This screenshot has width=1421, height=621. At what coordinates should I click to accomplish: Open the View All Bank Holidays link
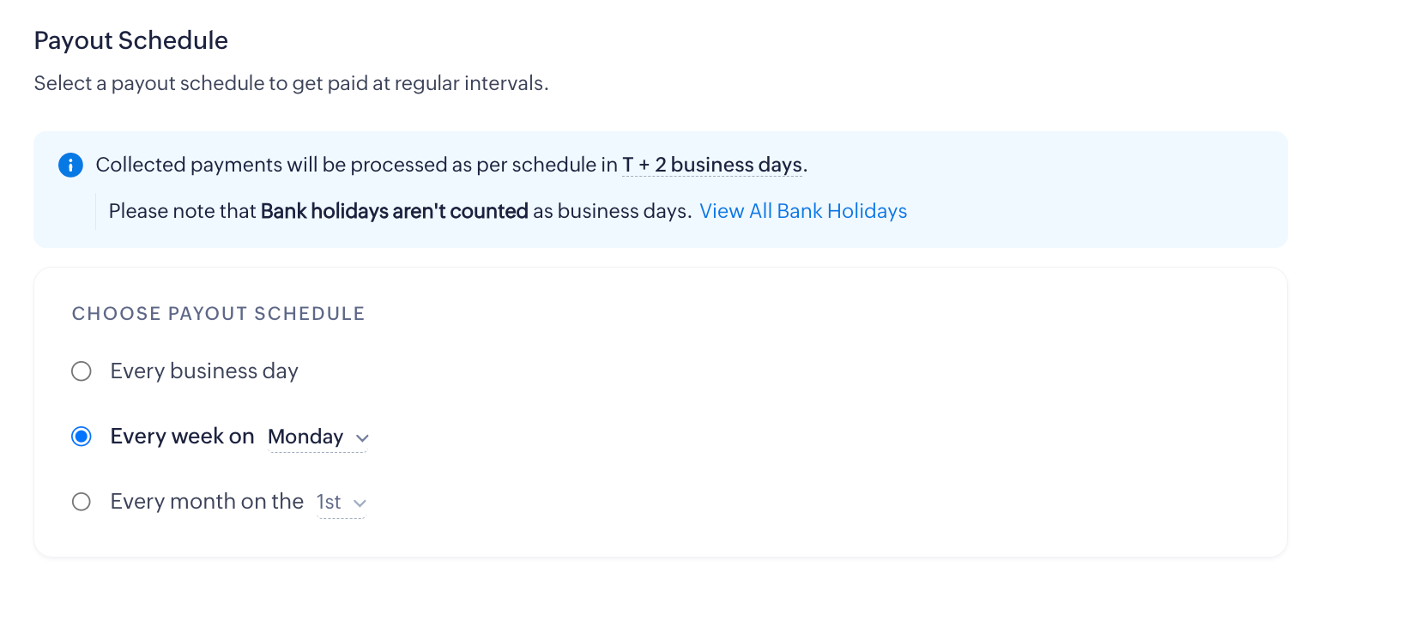click(x=803, y=211)
